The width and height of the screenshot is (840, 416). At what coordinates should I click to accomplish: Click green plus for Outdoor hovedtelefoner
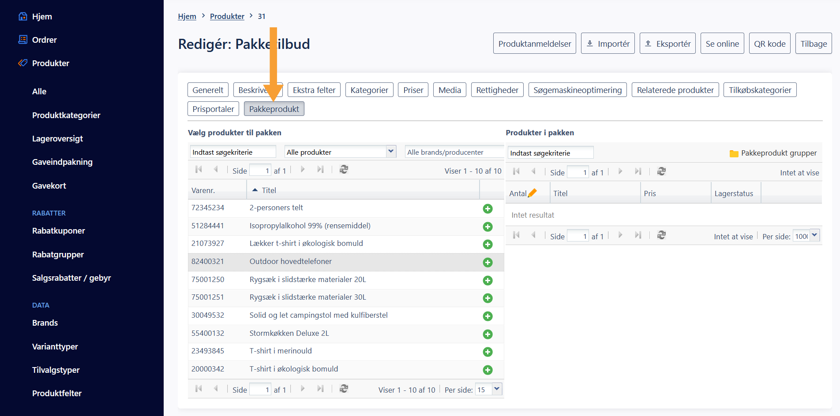point(487,262)
